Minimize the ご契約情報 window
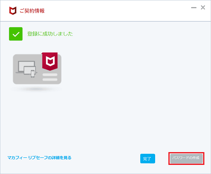This screenshot has height=174, width=211. 194,7
